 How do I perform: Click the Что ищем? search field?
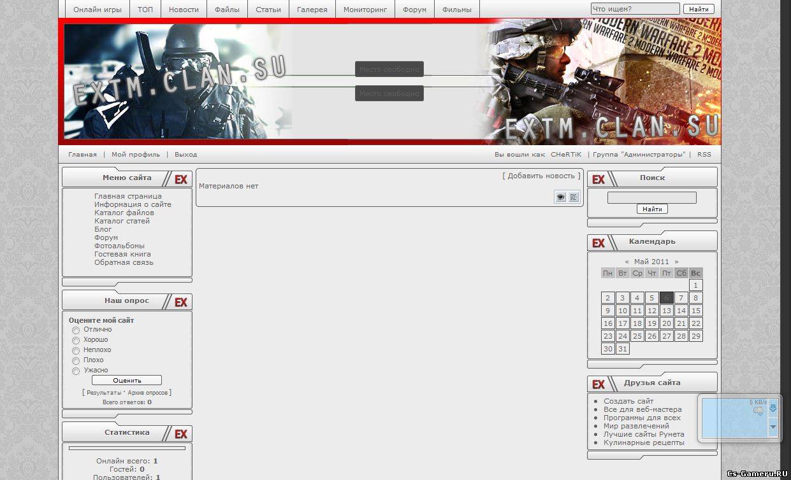pyautogui.click(x=635, y=9)
